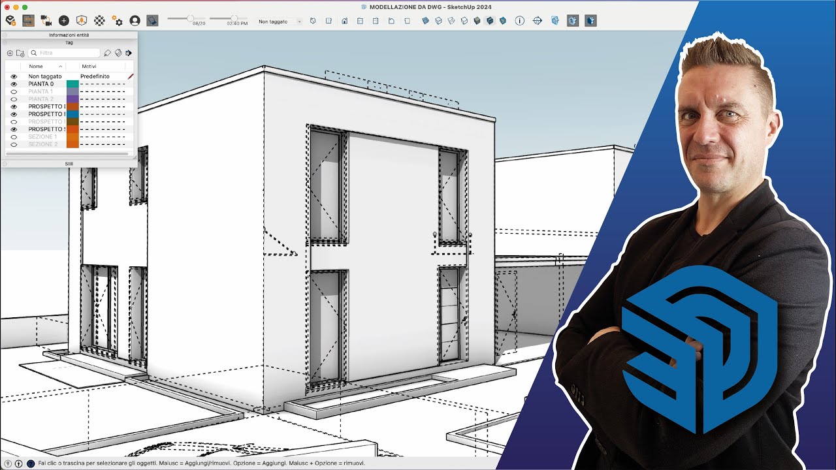Select the 'PIANTA 0' tag name
The height and width of the screenshot is (470, 836).
[x=41, y=84]
